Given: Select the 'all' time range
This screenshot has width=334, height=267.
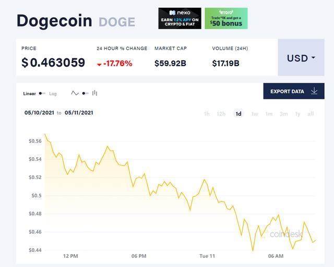Looking at the screenshot, I should 311,114.
